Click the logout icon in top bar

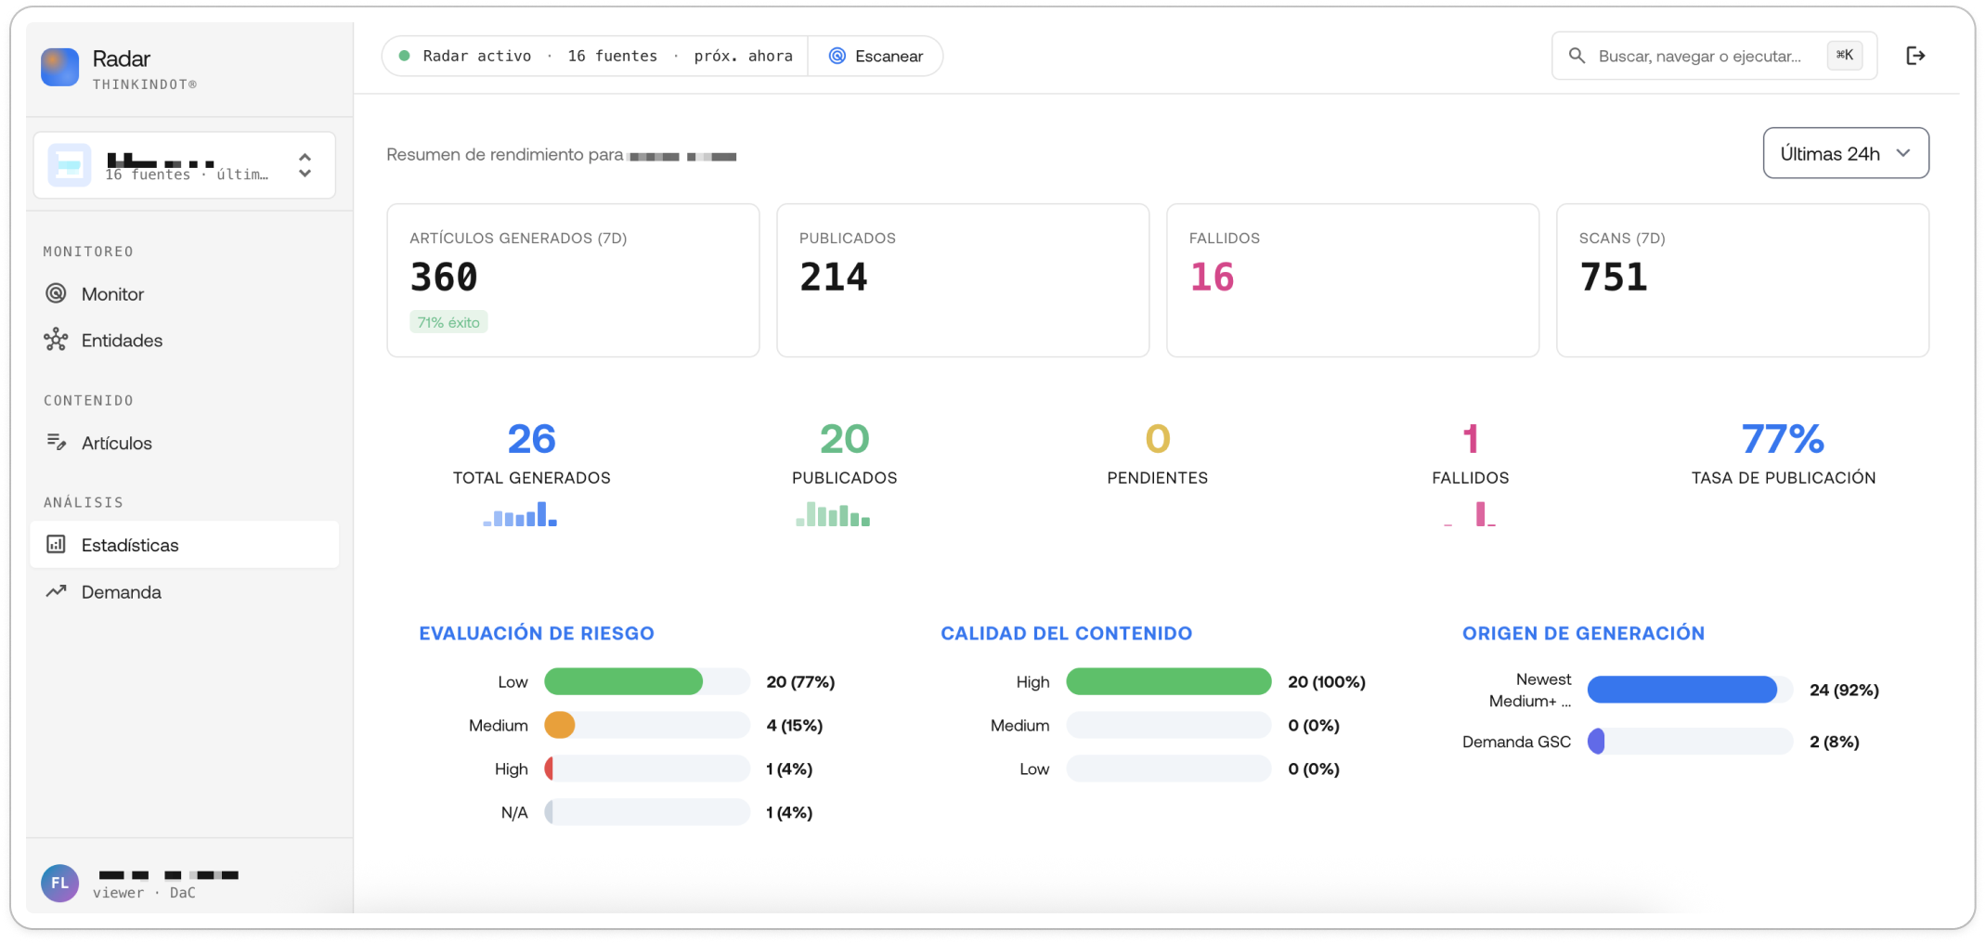tap(1915, 56)
